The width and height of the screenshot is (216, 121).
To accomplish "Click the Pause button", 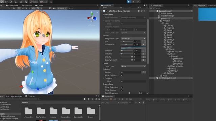I will pos(134,2).
